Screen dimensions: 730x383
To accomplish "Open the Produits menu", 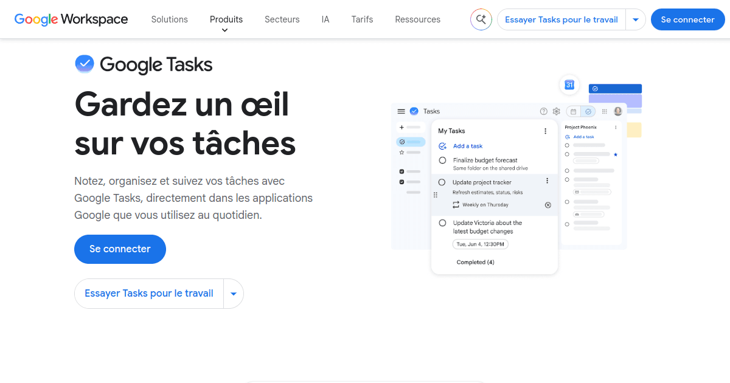I will [226, 19].
